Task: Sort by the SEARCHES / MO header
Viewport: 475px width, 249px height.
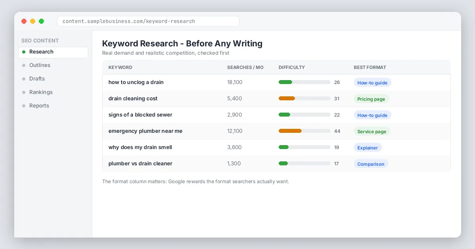Action: click(245, 67)
